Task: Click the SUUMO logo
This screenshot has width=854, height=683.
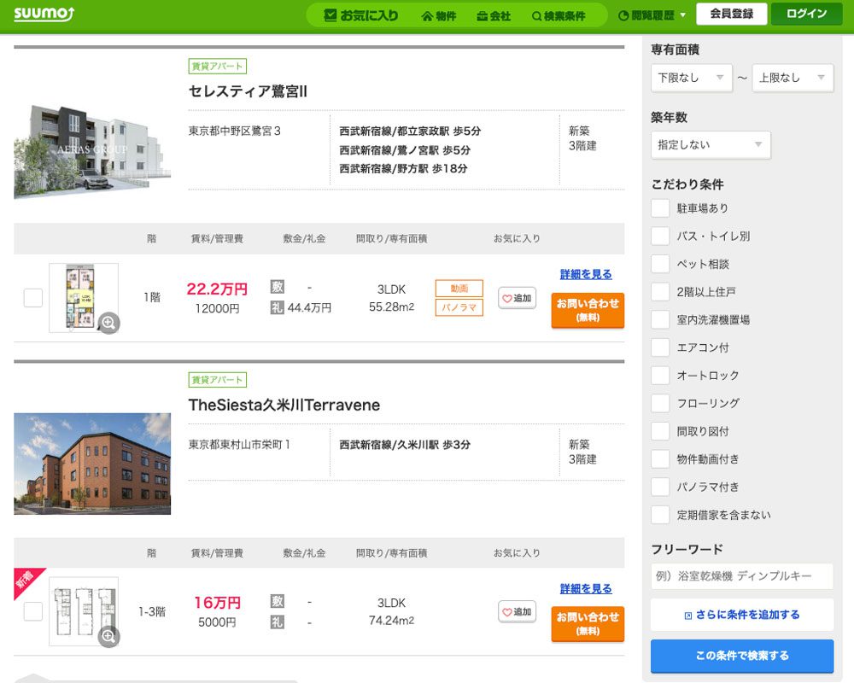Action: 44,14
